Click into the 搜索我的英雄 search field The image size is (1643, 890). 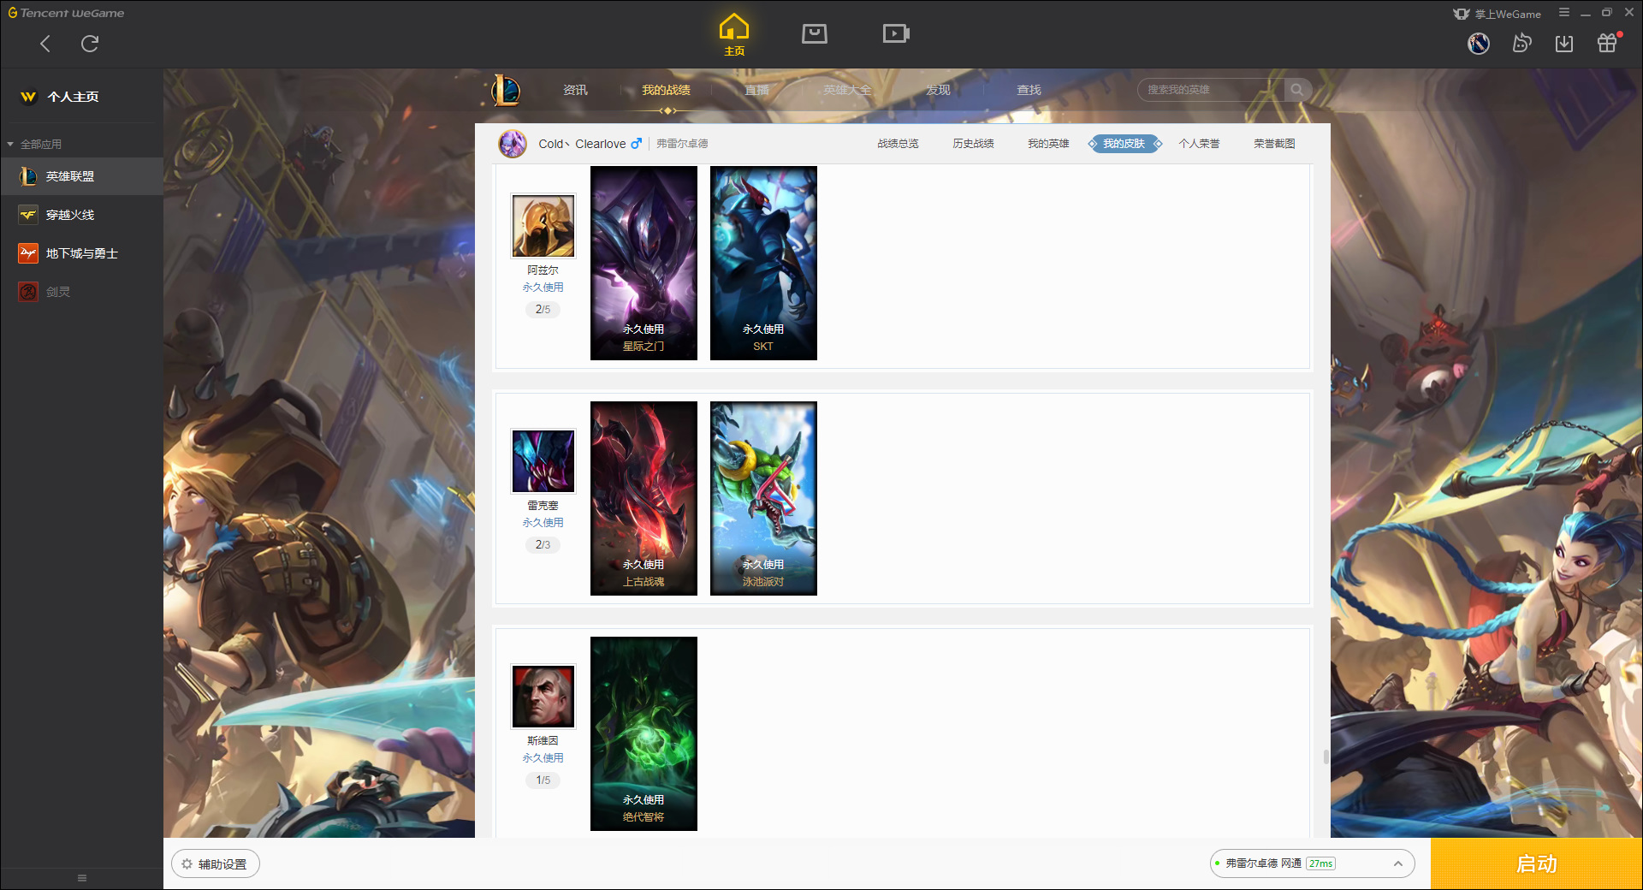[x=1211, y=90]
